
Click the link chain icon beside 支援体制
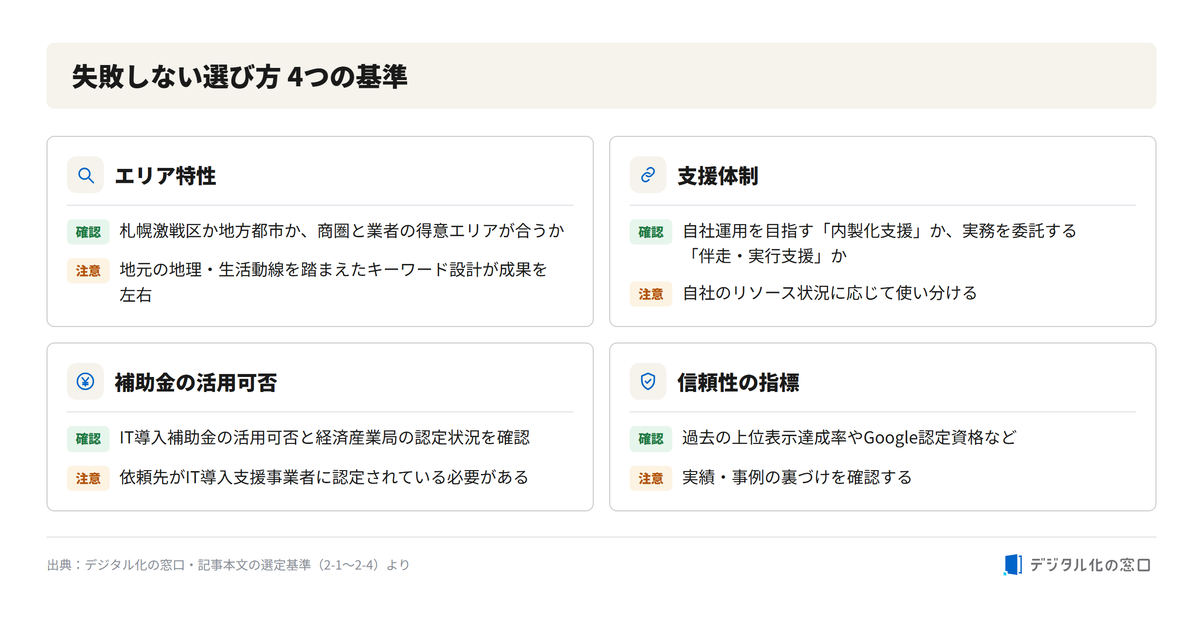coord(648,175)
